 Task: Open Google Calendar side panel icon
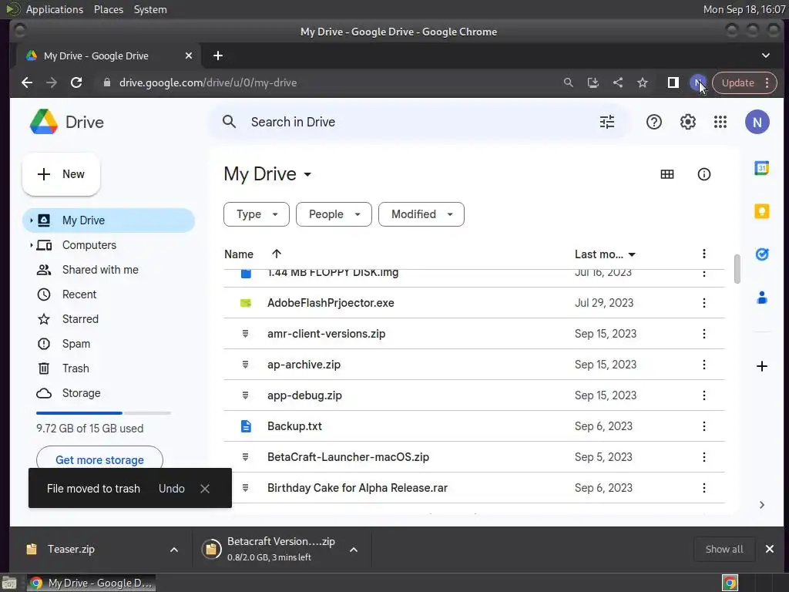tap(761, 169)
